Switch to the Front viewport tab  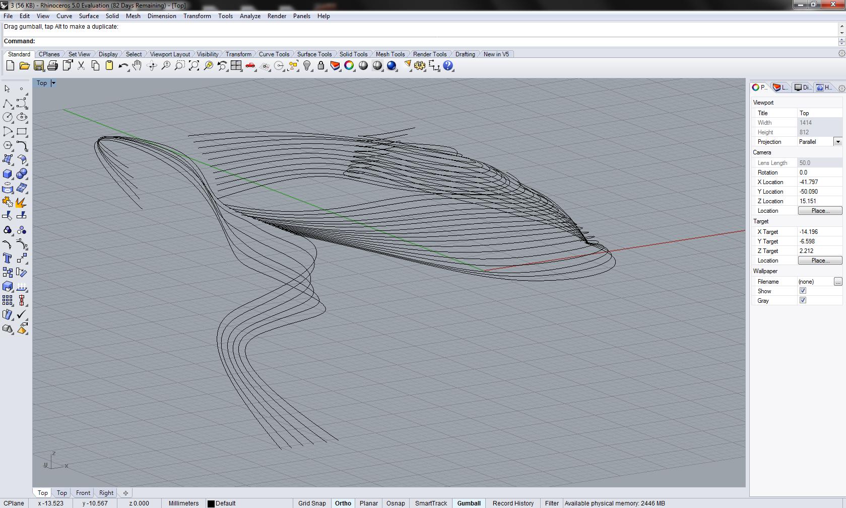tap(83, 493)
